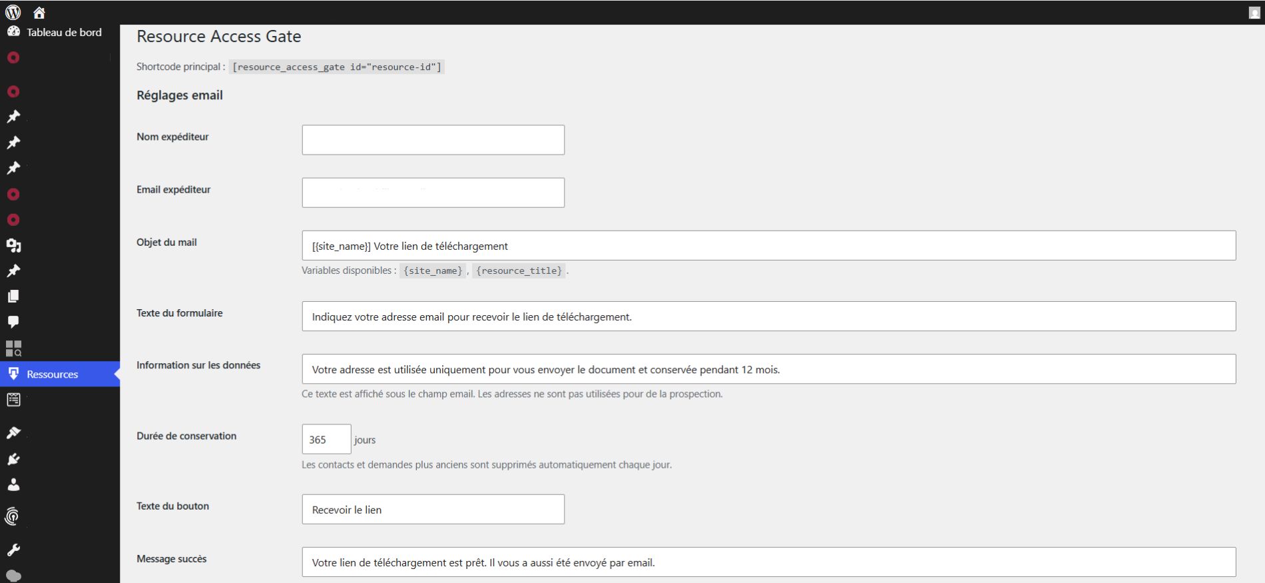The image size is (1265, 583).
Task: Edit the Message succès field
Action: point(769,562)
